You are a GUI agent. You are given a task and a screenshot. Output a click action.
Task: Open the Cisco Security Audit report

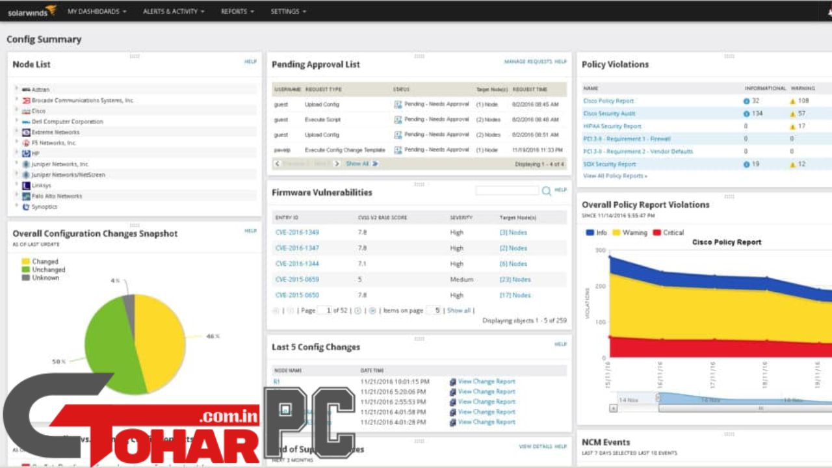pos(610,114)
